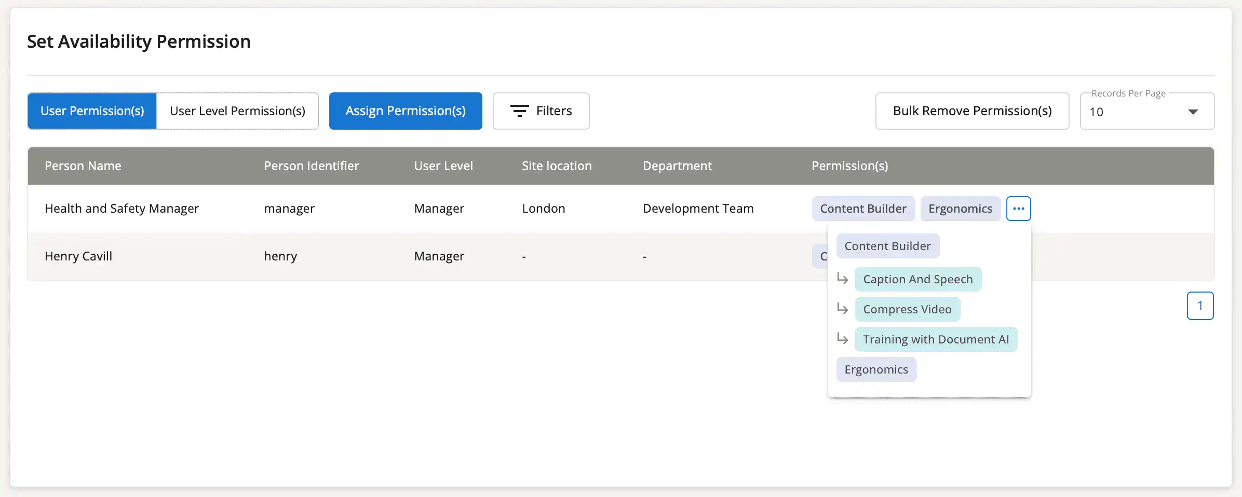Viewport: 1242px width, 497px height.
Task: Open the Records Per Page dropdown
Action: (1147, 111)
